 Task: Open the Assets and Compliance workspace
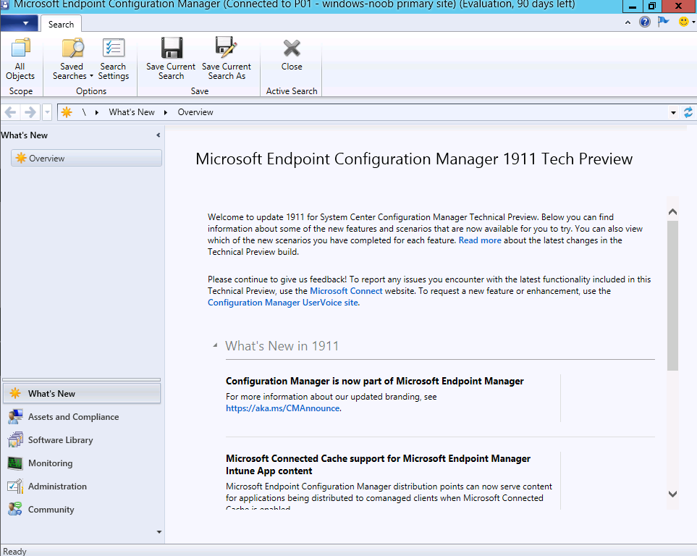click(82, 417)
